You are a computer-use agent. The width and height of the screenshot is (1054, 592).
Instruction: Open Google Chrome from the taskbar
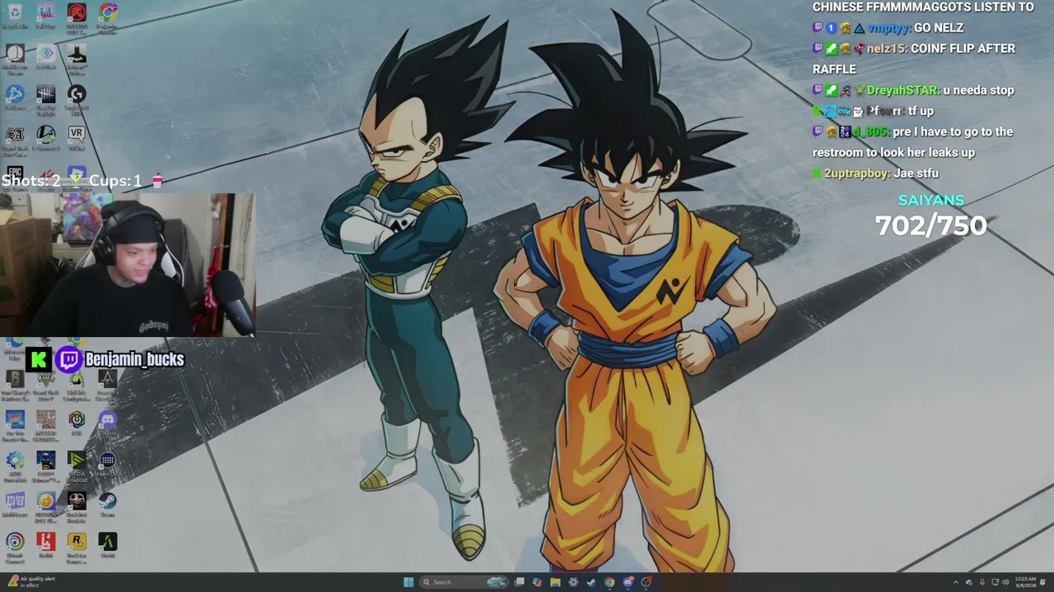point(609,582)
